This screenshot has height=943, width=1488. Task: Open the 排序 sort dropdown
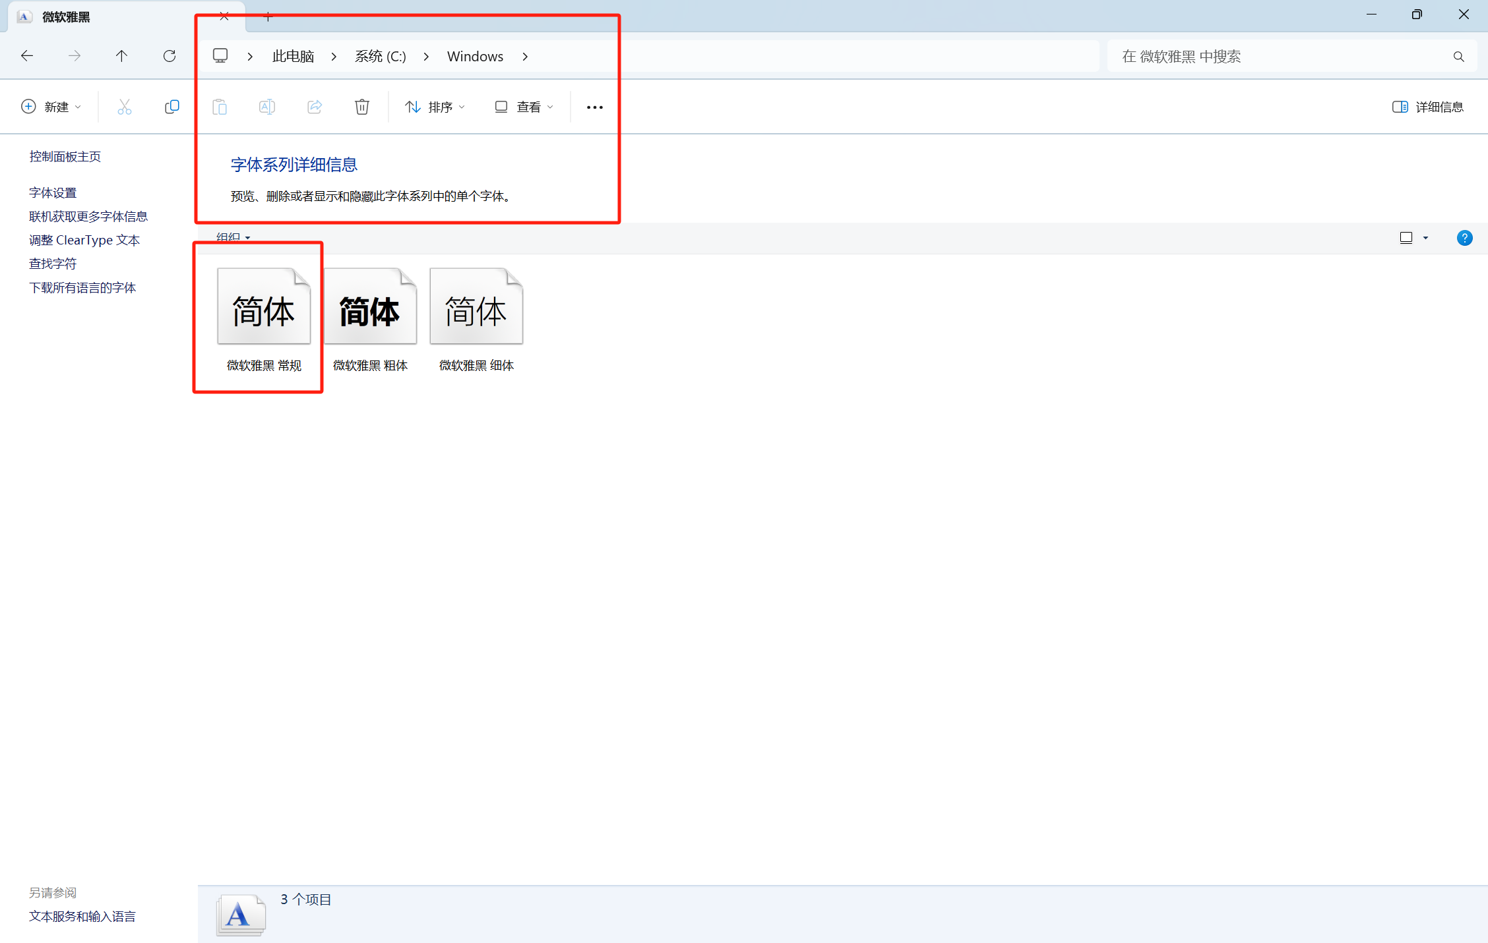click(435, 107)
